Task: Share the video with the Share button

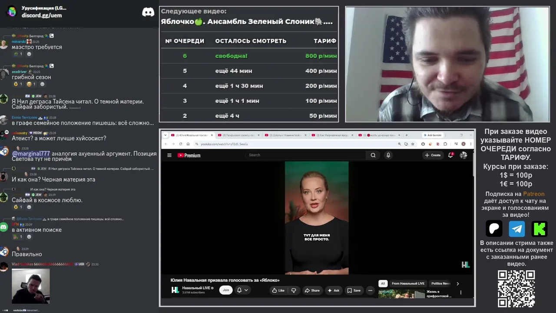Action: click(x=312, y=290)
